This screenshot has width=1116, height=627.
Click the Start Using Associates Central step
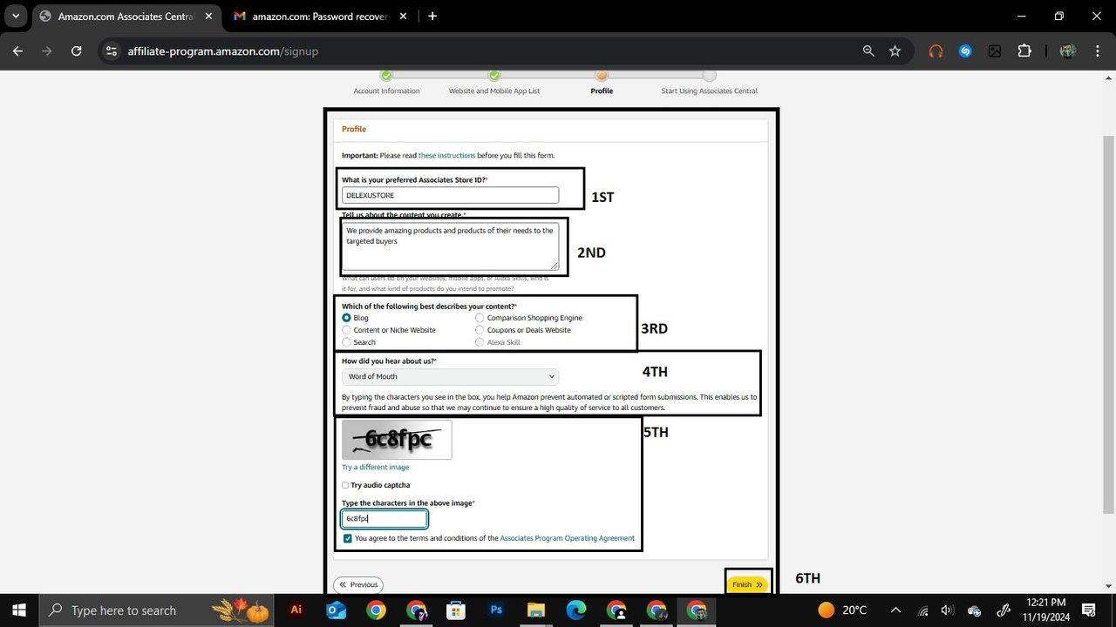[x=709, y=83]
